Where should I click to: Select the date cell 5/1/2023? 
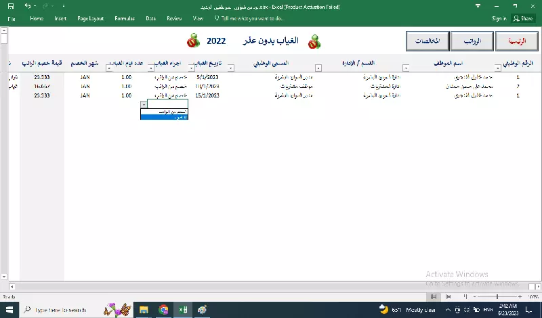(207, 77)
